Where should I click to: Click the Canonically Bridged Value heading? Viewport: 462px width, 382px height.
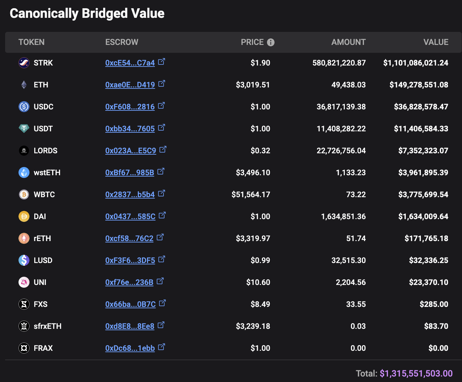(87, 13)
